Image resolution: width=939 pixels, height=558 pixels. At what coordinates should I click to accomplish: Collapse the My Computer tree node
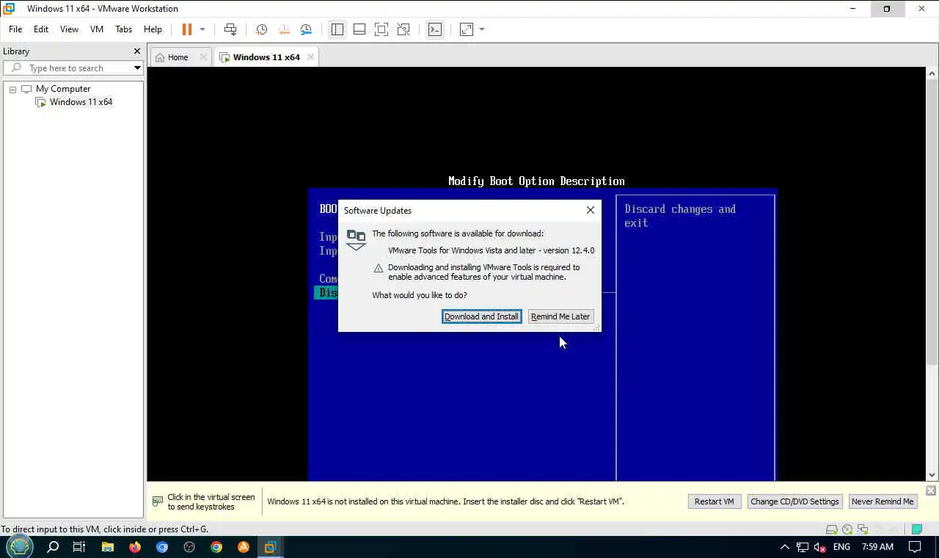click(x=12, y=89)
